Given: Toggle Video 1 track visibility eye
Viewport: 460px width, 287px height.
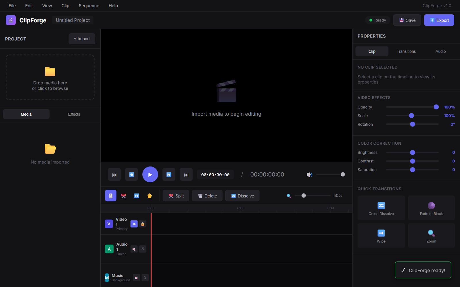Looking at the screenshot, I should tap(134, 224).
